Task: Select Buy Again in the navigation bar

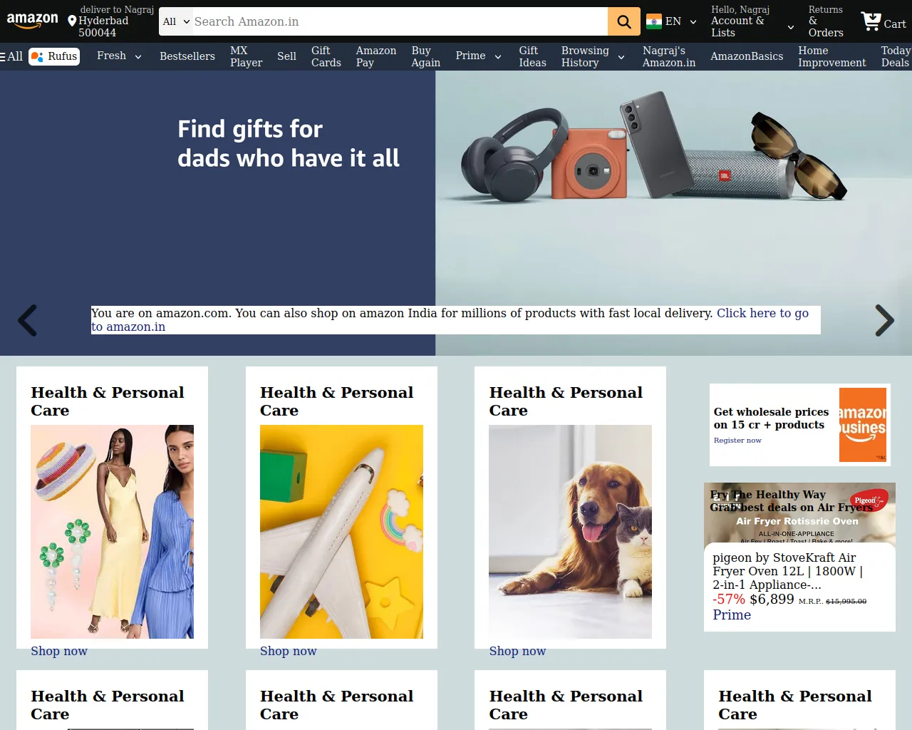Action: point(426,56)
